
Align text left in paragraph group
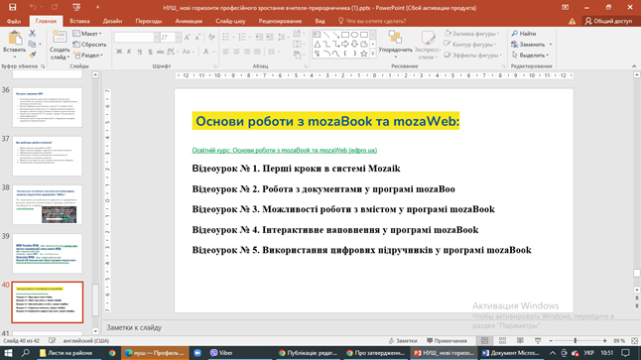tap(226, 52)
